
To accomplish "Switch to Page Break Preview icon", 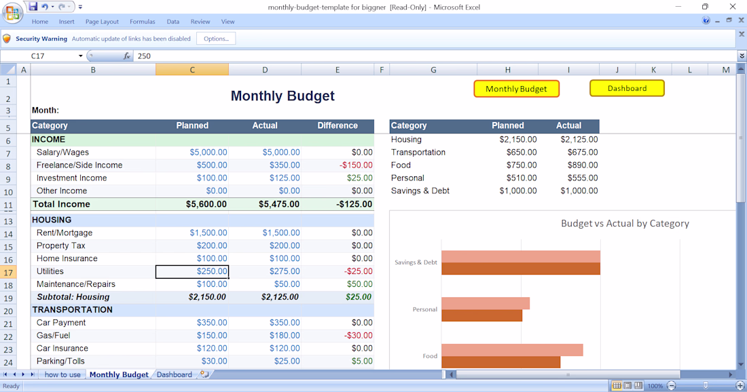I will pyautogui.click(x=638, y=386).
